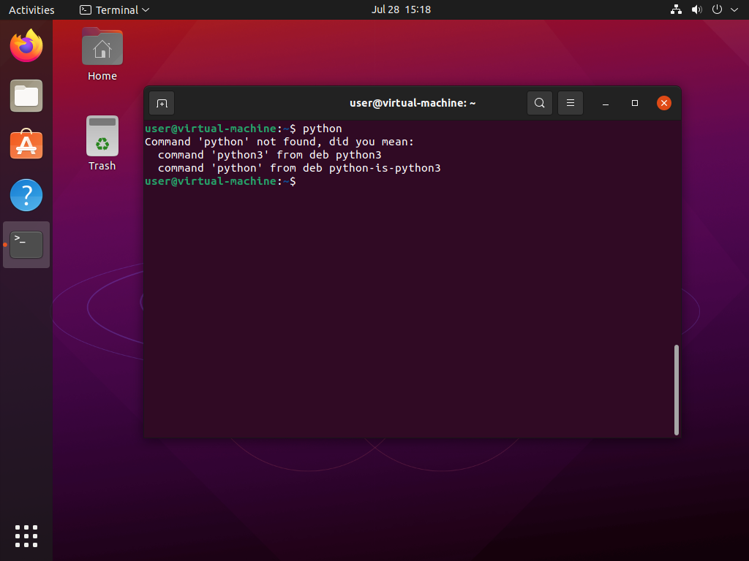
Task: Click the terminal vertical scrollbar
Action: click(677, 389)
